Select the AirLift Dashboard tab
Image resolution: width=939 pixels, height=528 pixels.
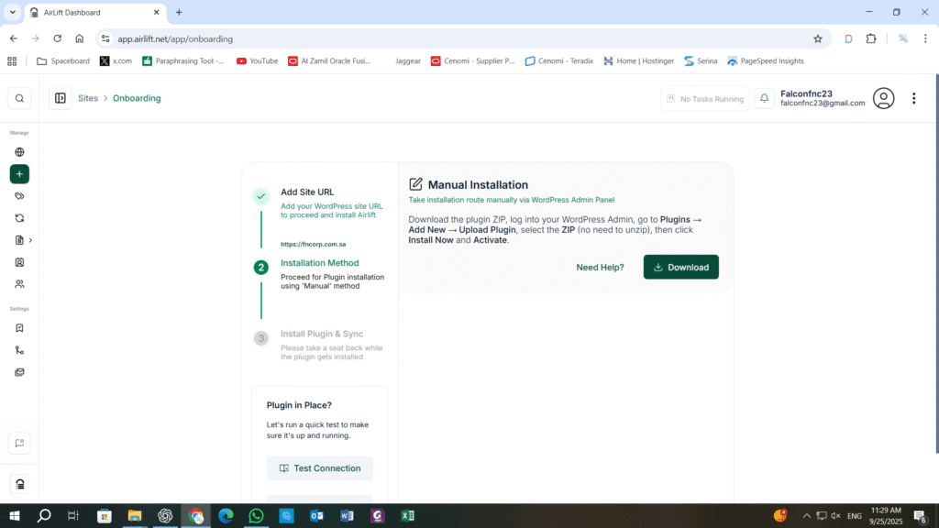coord(95,13)
